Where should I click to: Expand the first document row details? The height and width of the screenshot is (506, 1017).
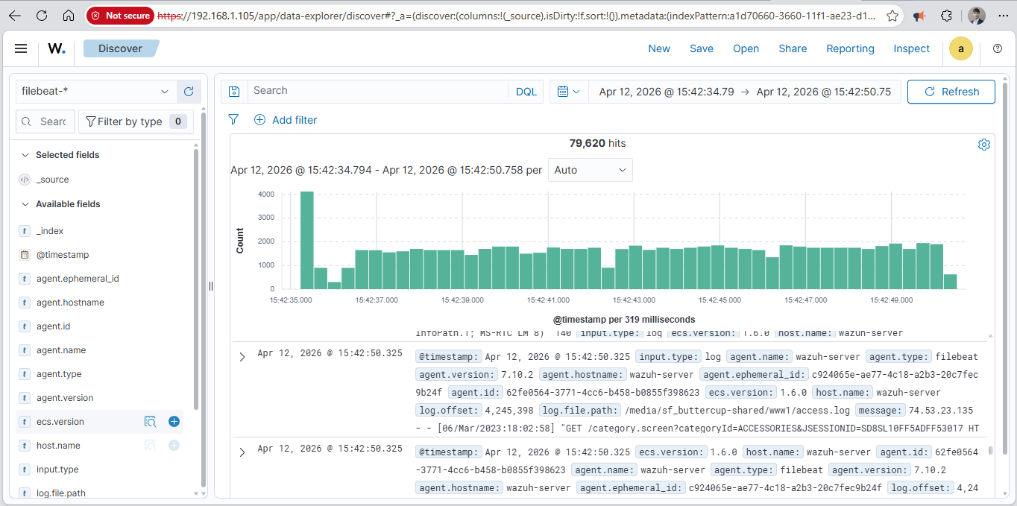coord(241,356)
